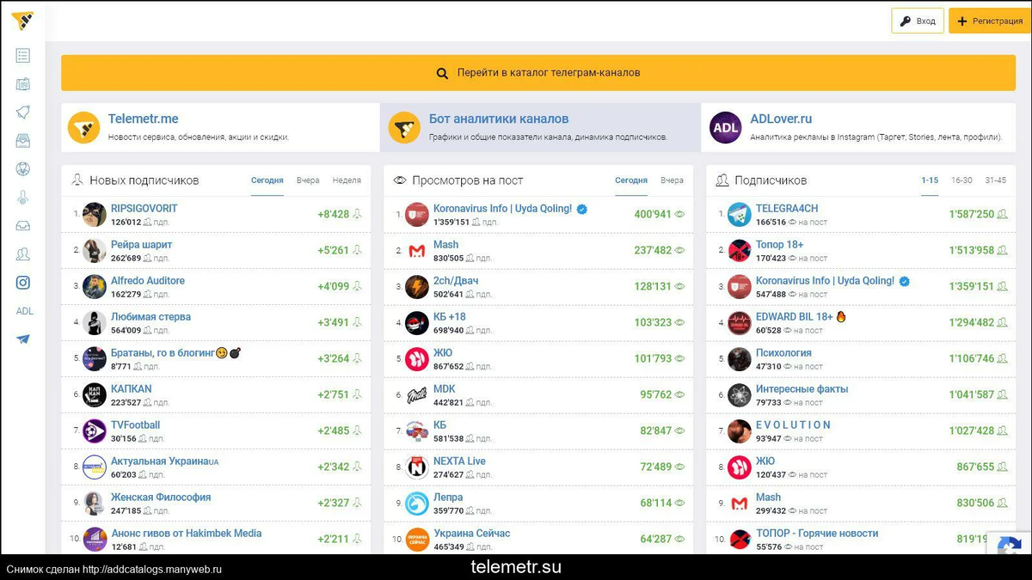Open Интересные факты channel link
This screenshot has width=1032, height=580.
(x=802, y=389)
